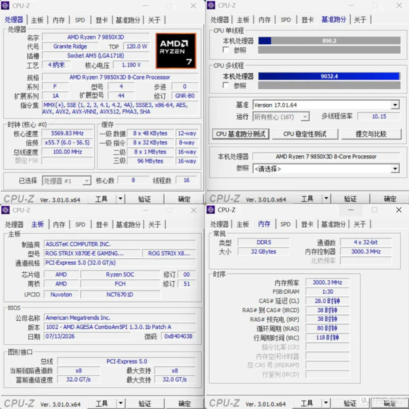
Task: Click the CPU-Z app icon in the top-left window title bar
Action: (5, 5)
